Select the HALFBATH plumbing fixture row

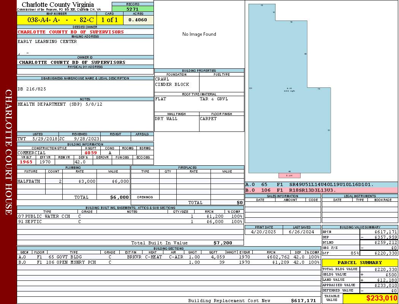[73, 181]
